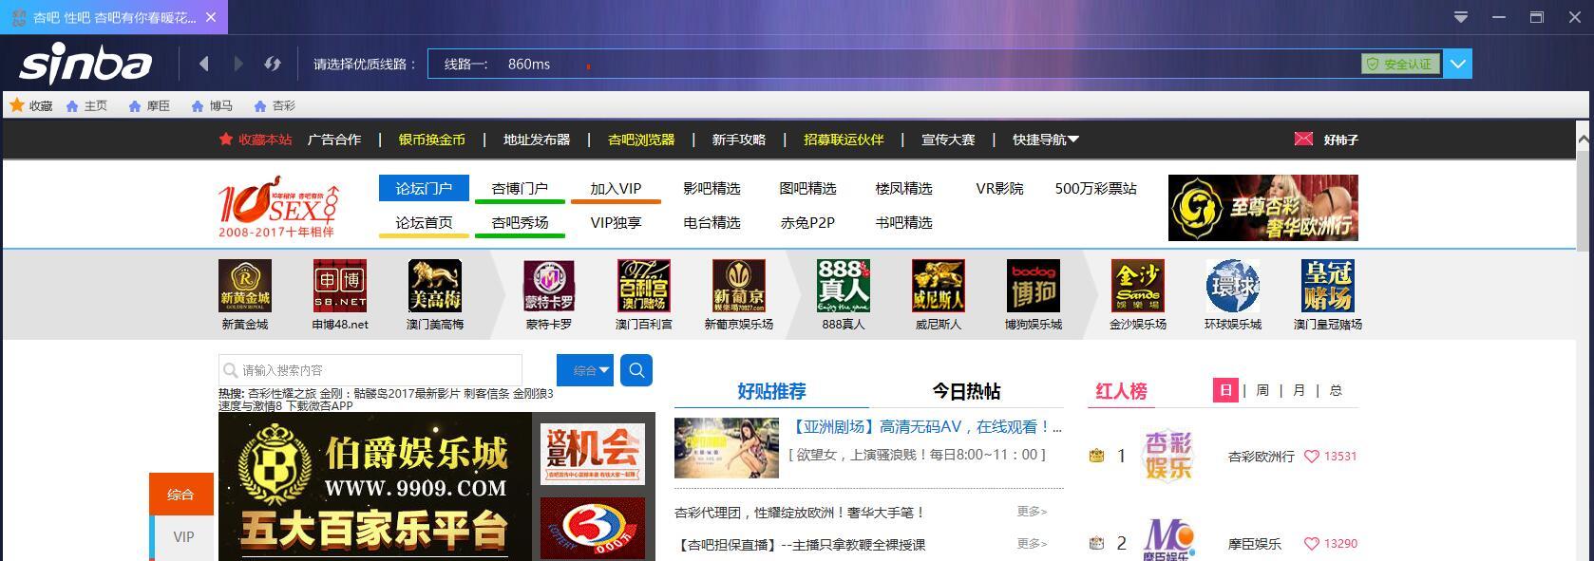Viewport: 1594px width, 561px height.
Task: Open 书吧精选 menu item
Action: click(x=903, y=222)
